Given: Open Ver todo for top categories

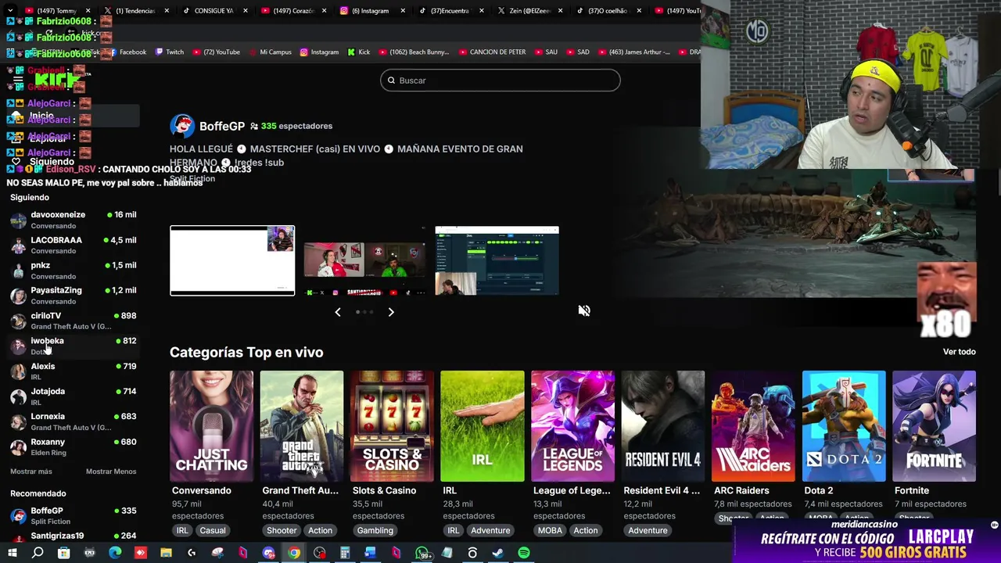Looking at the screenshot, I should click(959, 352).
